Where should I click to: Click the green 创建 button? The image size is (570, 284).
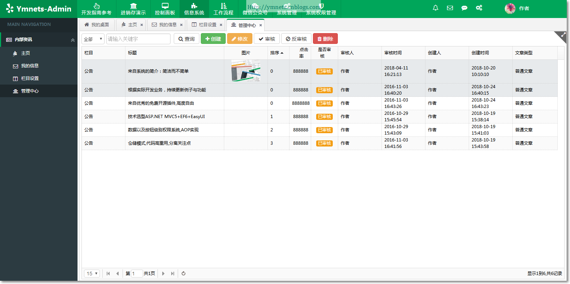(213, 39)
